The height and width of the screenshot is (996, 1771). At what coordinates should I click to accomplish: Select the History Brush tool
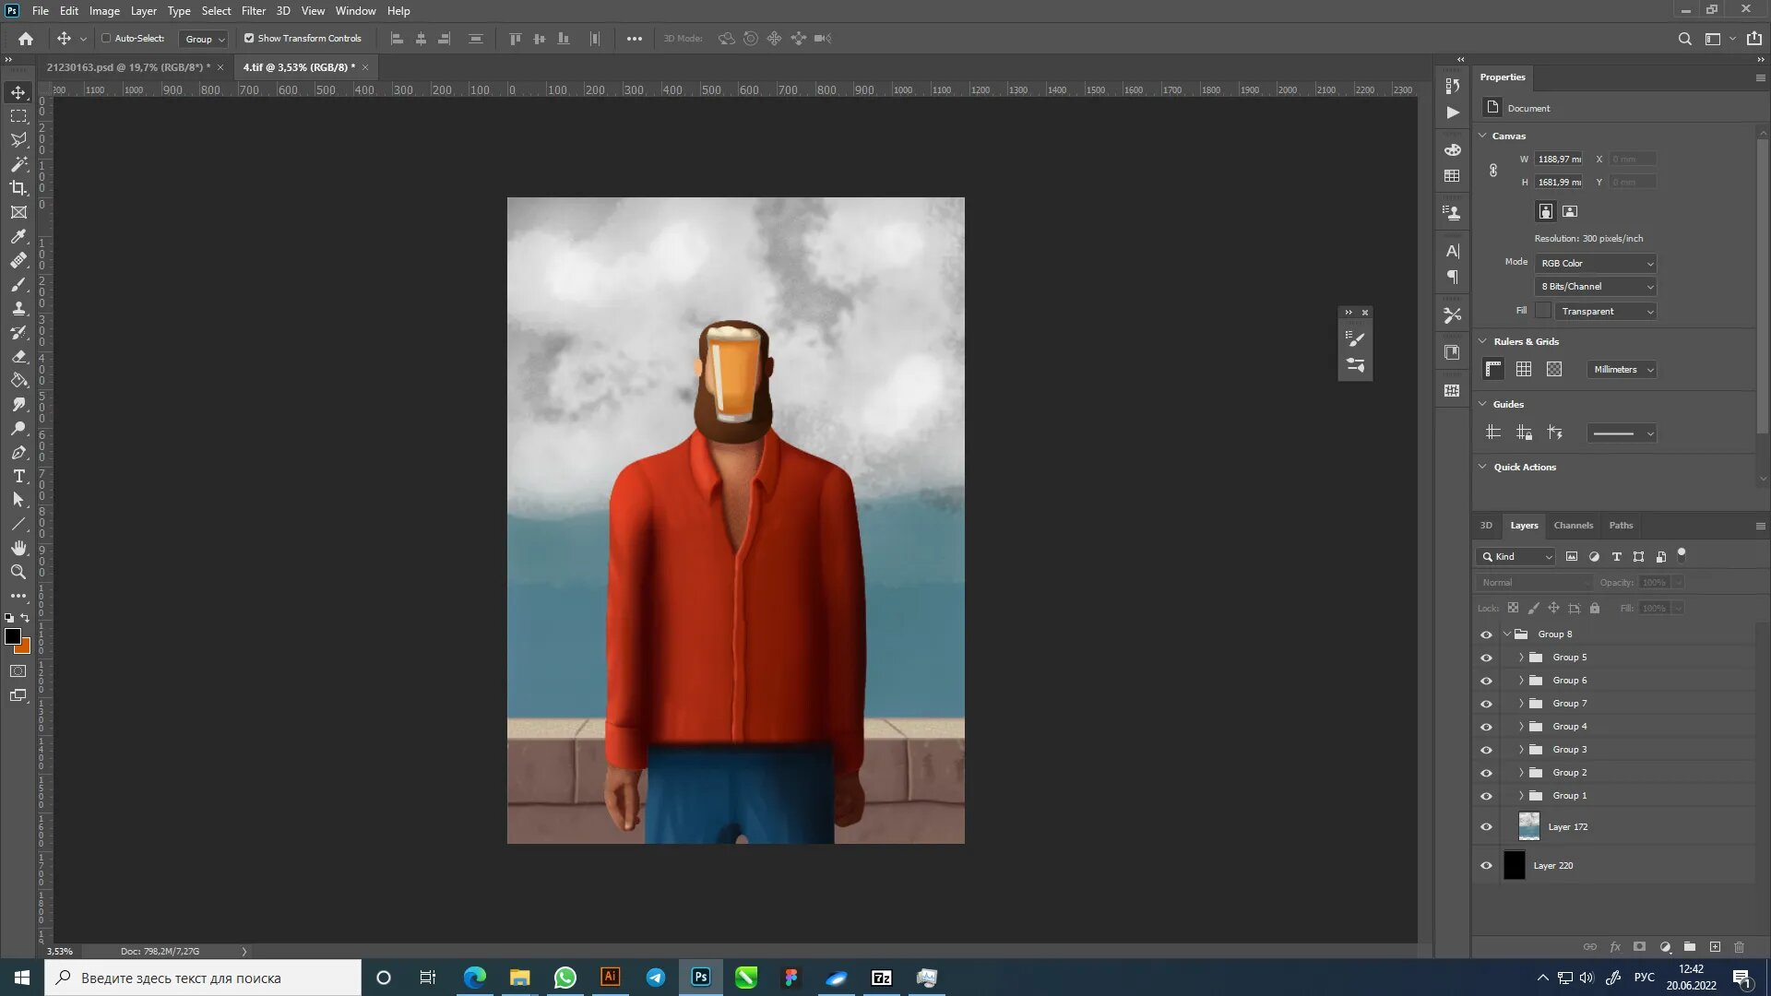[18, 333]
